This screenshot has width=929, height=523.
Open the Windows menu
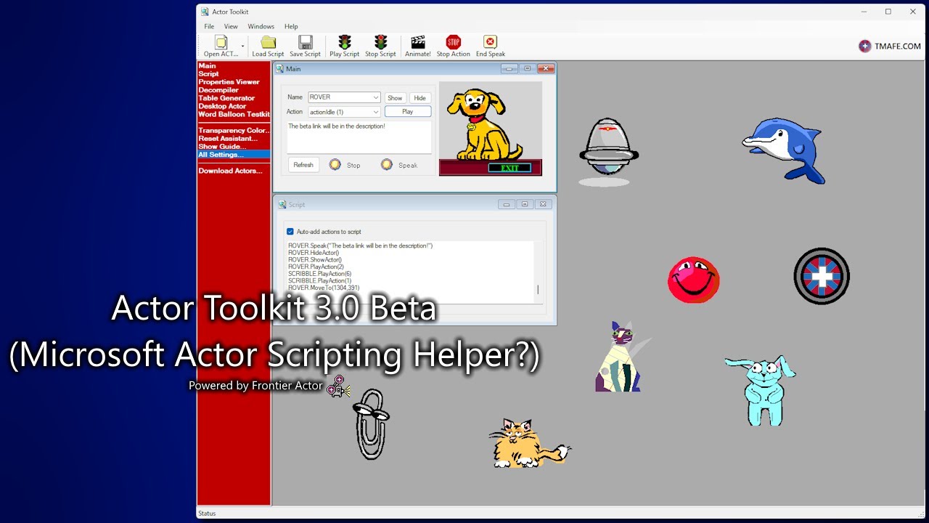[x=261, y=26]
